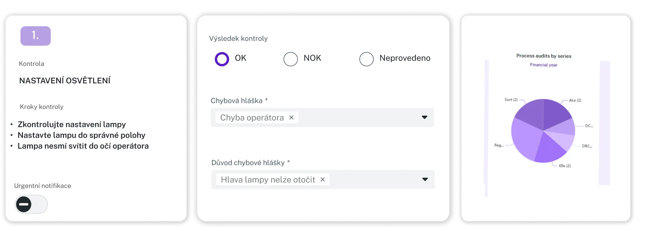
Task: Remove the Hlava lampy nelze otočit tag
Action: pos(322,180)
